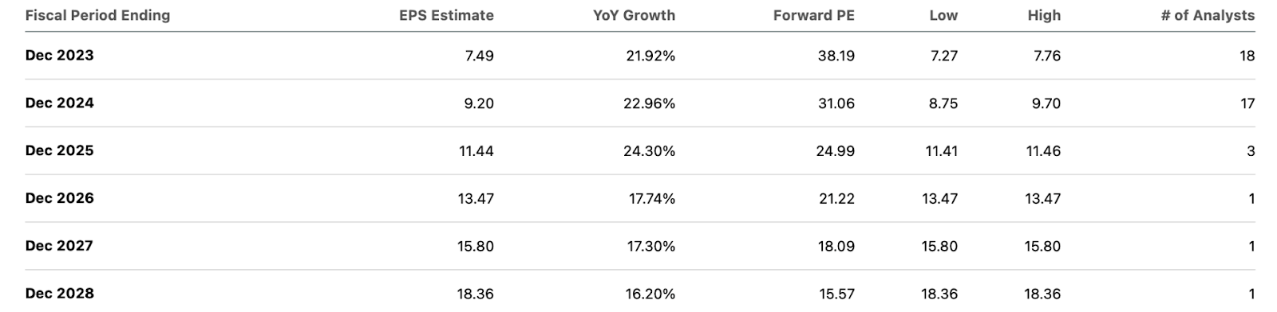Click the 17.30% growth value

click(651, 247)
